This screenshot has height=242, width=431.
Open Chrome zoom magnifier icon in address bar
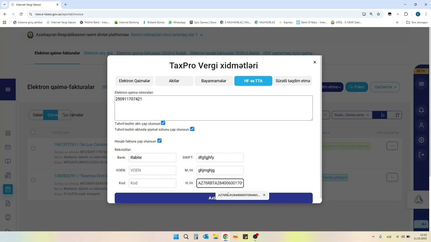pos(371,14)
